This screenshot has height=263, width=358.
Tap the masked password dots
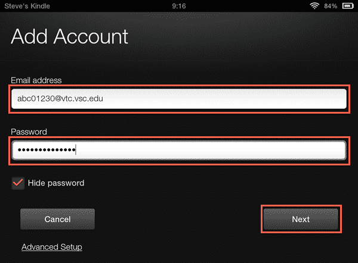(47, 150)
